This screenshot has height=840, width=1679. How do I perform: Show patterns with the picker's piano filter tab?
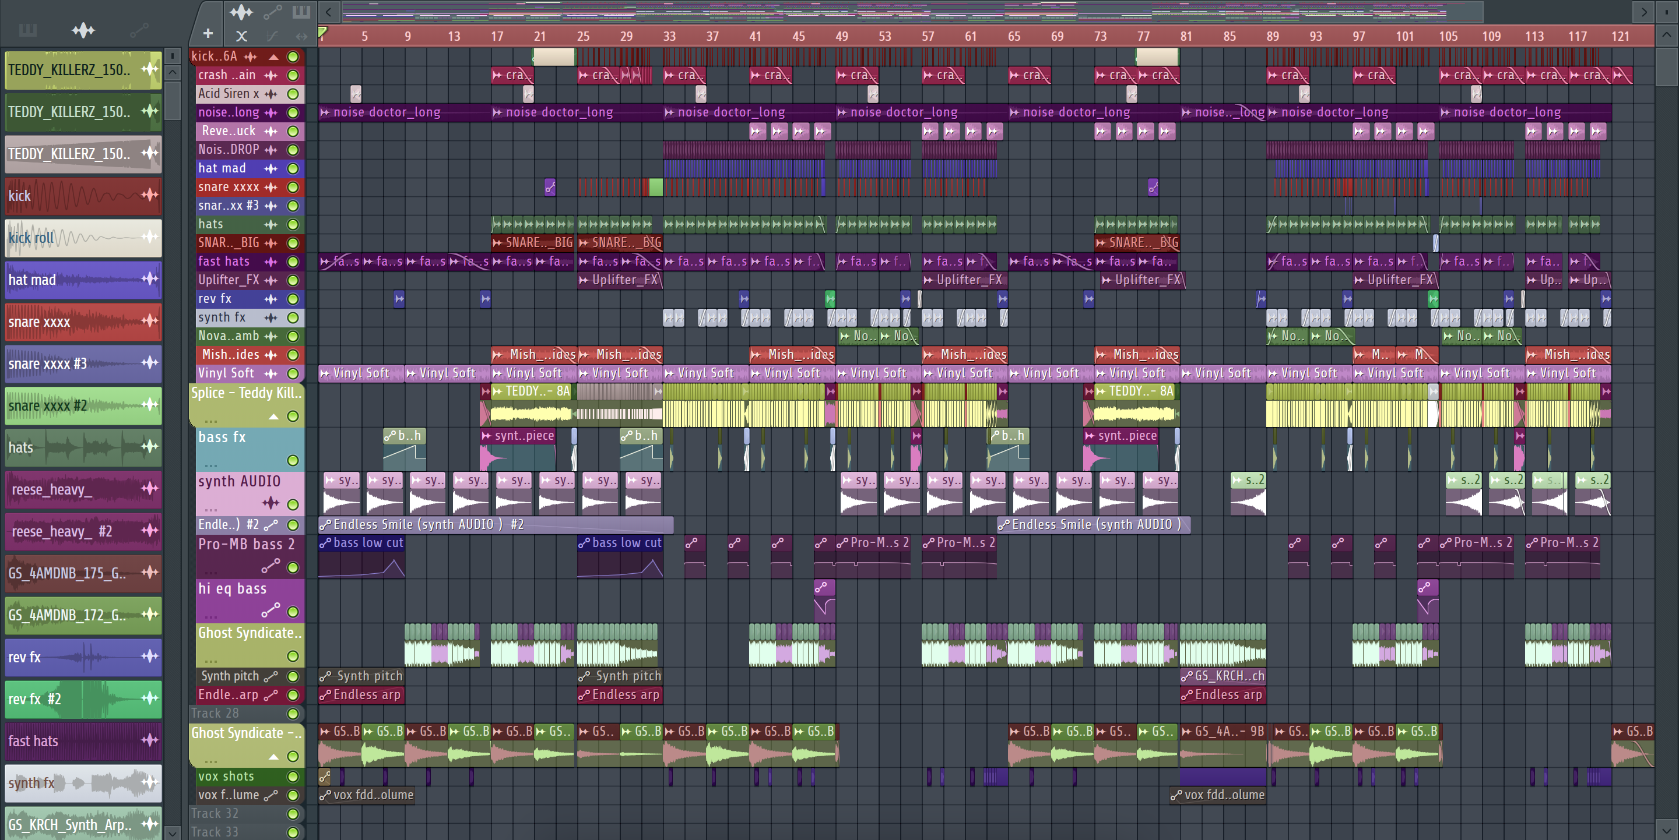pos(28,30)
